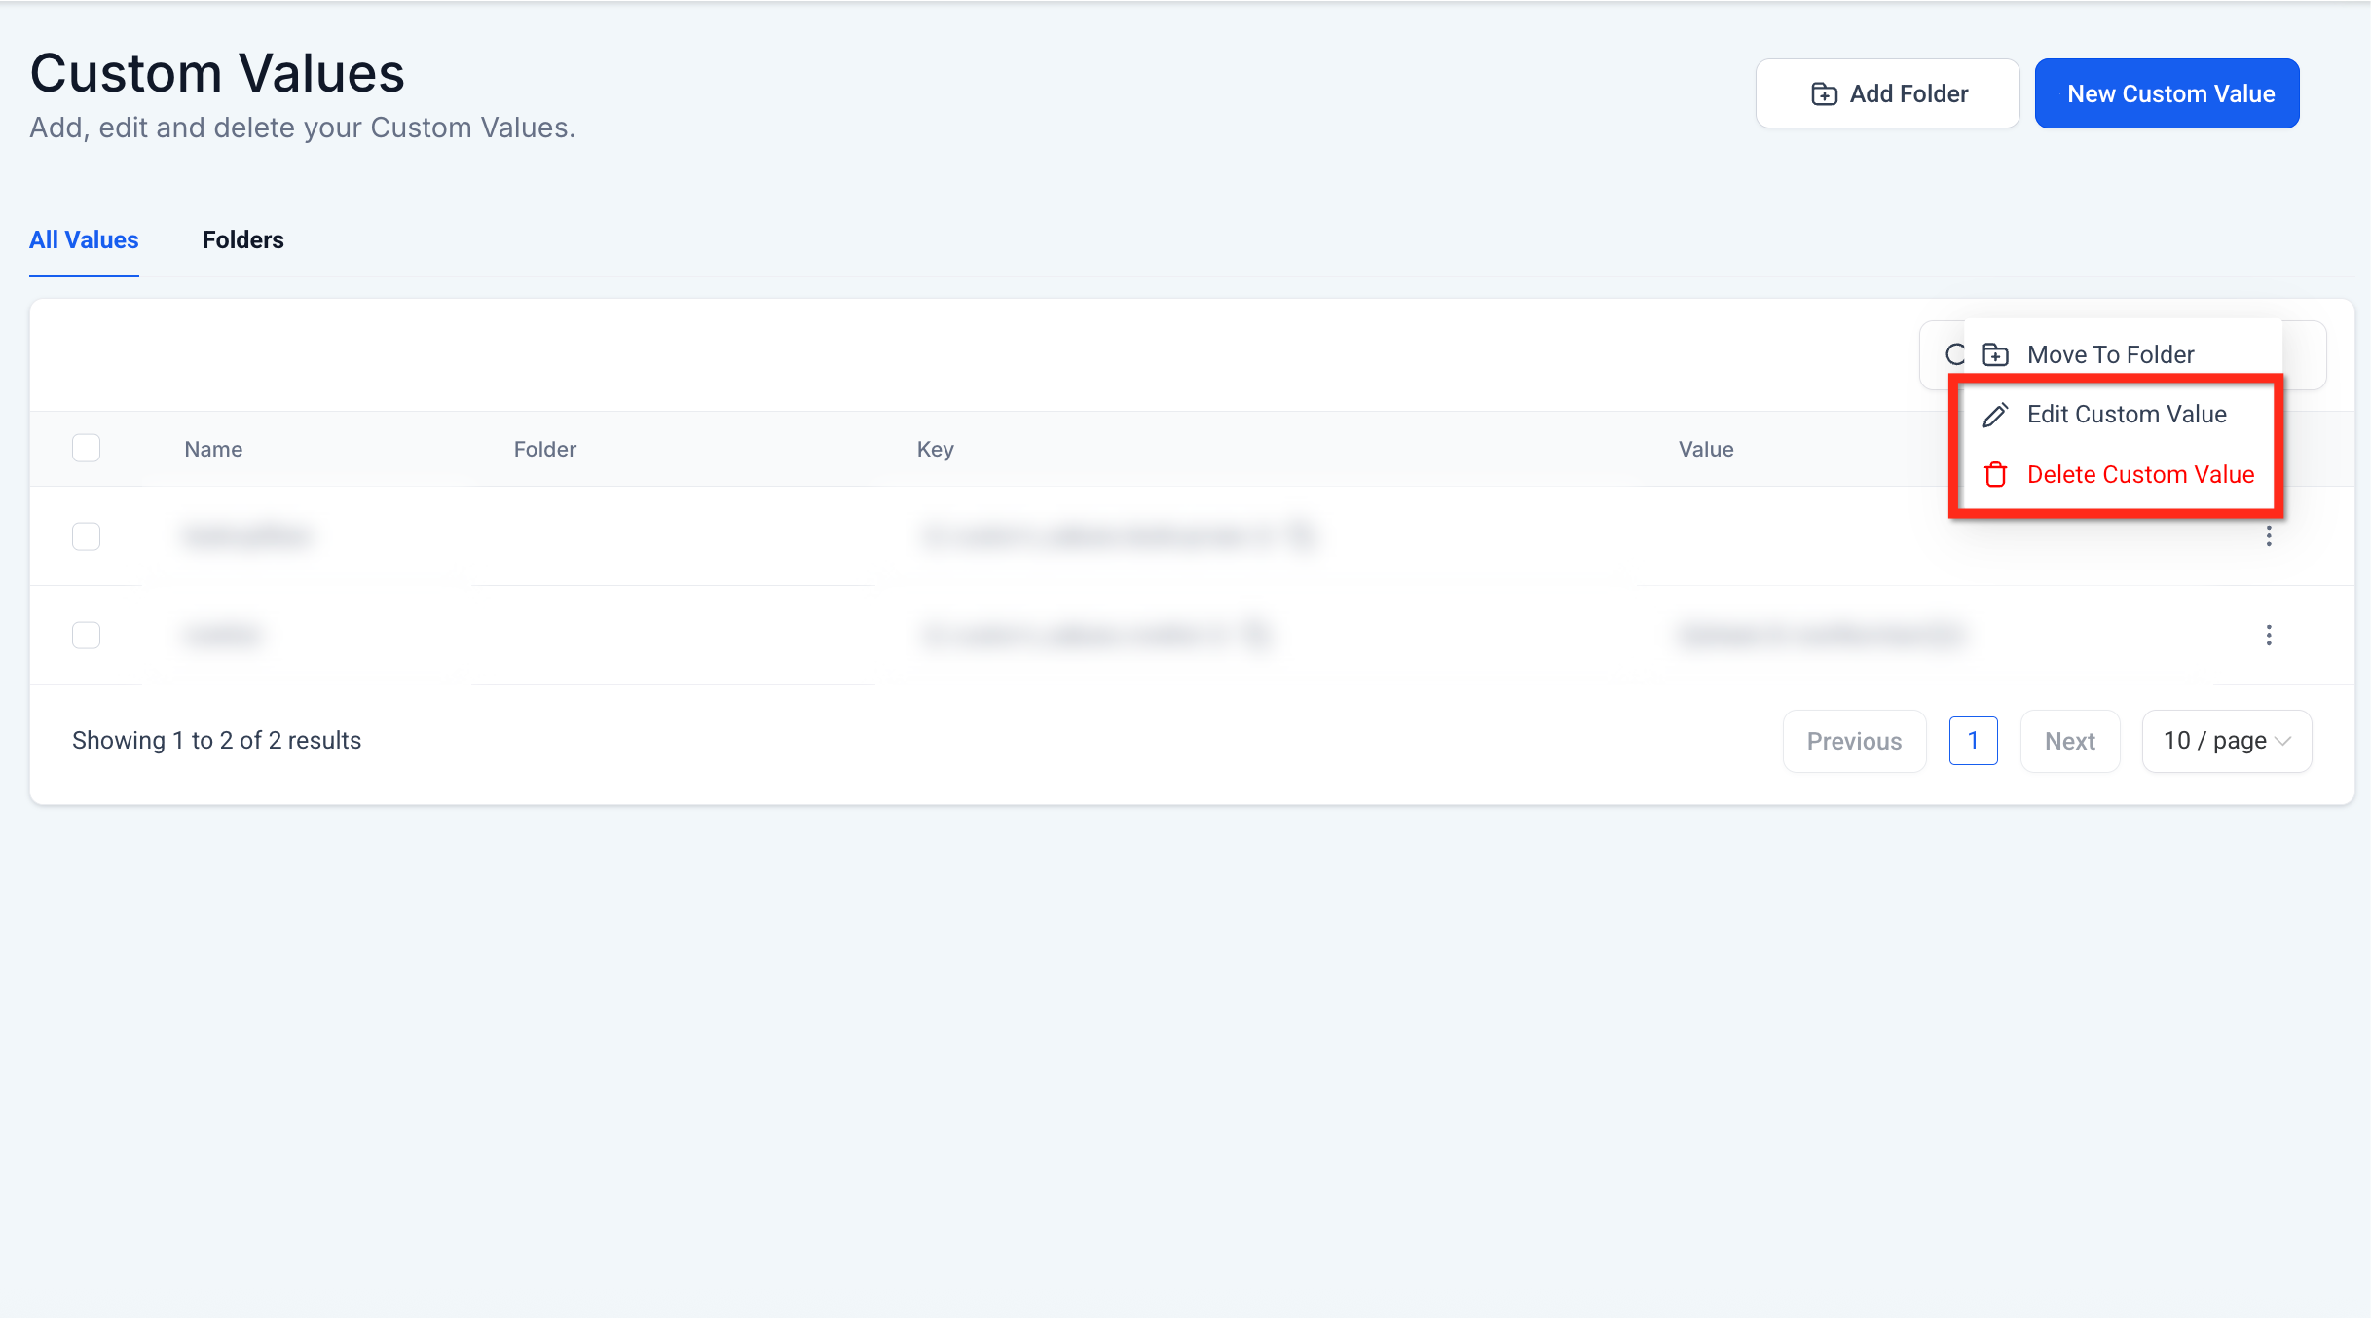Viewport: 2371px width, 1318px height.
Task: Tick the select-all checkbox in the table header
Action: click(87, 449)
